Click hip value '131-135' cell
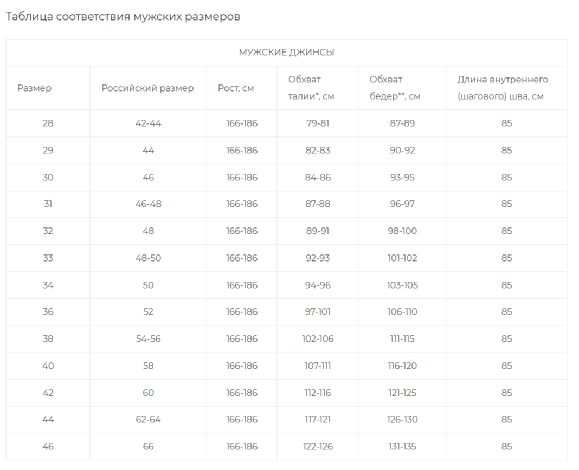 (x=402, y=447)
